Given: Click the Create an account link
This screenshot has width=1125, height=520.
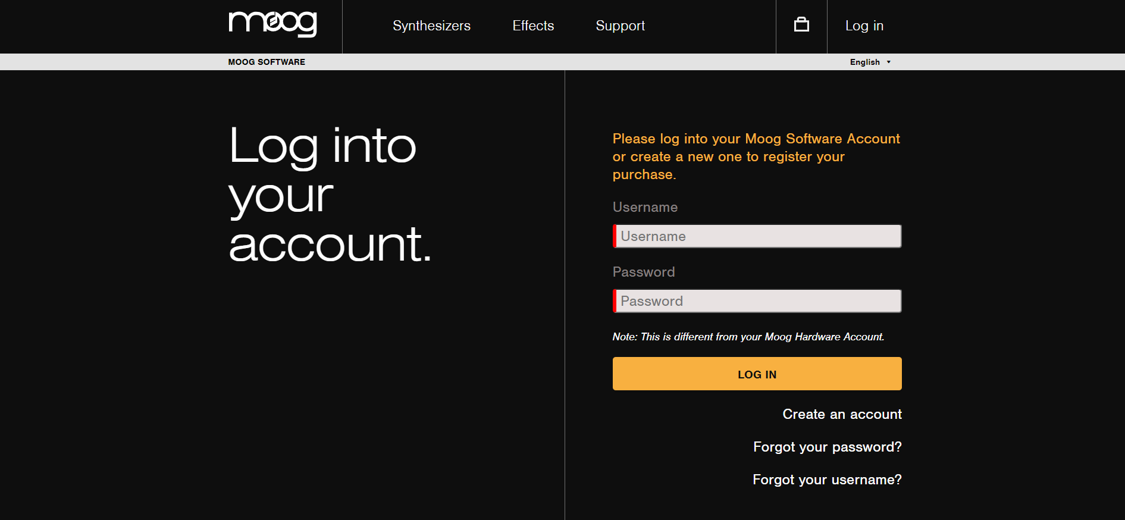Looking at the screenshot, I should (842, 414).
